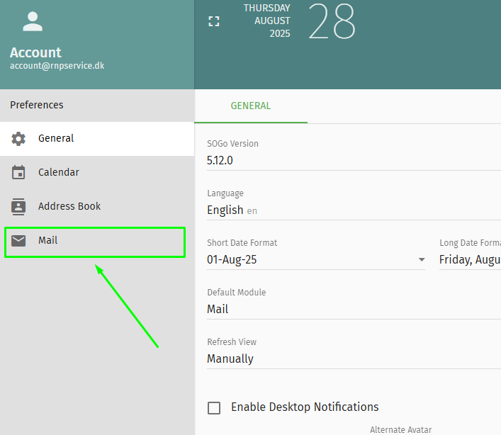Open Mail preferences text label
The image size is (501, 435).
pos(48,241)
